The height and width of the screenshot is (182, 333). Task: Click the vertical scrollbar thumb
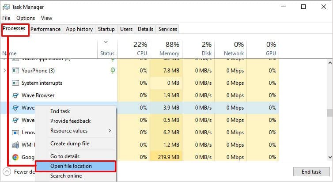[330, 113]
